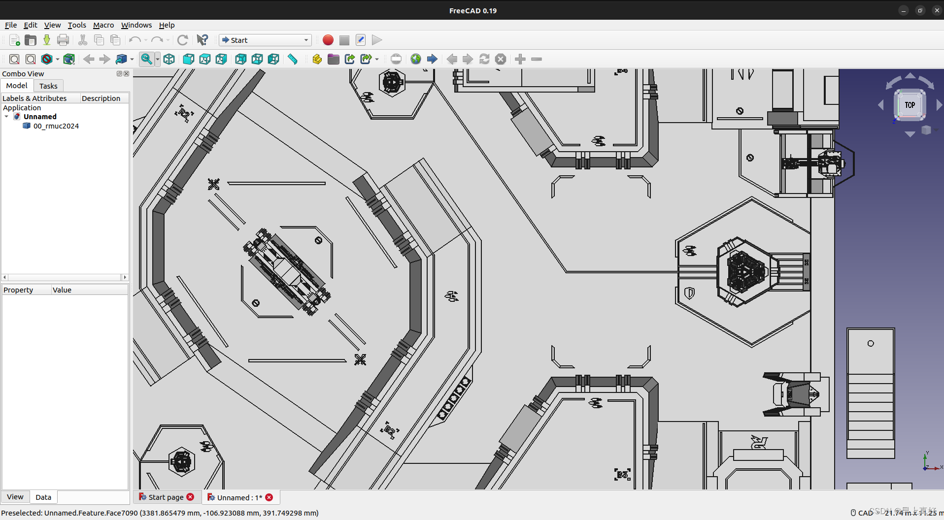This screenshot has height=520, width=944.
Task: Collapse the Unnamed document tree
Action: (x=6, y=117)
